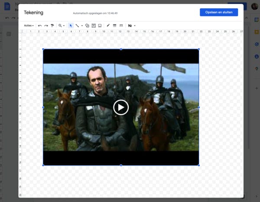260x202 pixels.
Task: Open Google Tasks in the side panel
Action: click(x=257, y=44)
